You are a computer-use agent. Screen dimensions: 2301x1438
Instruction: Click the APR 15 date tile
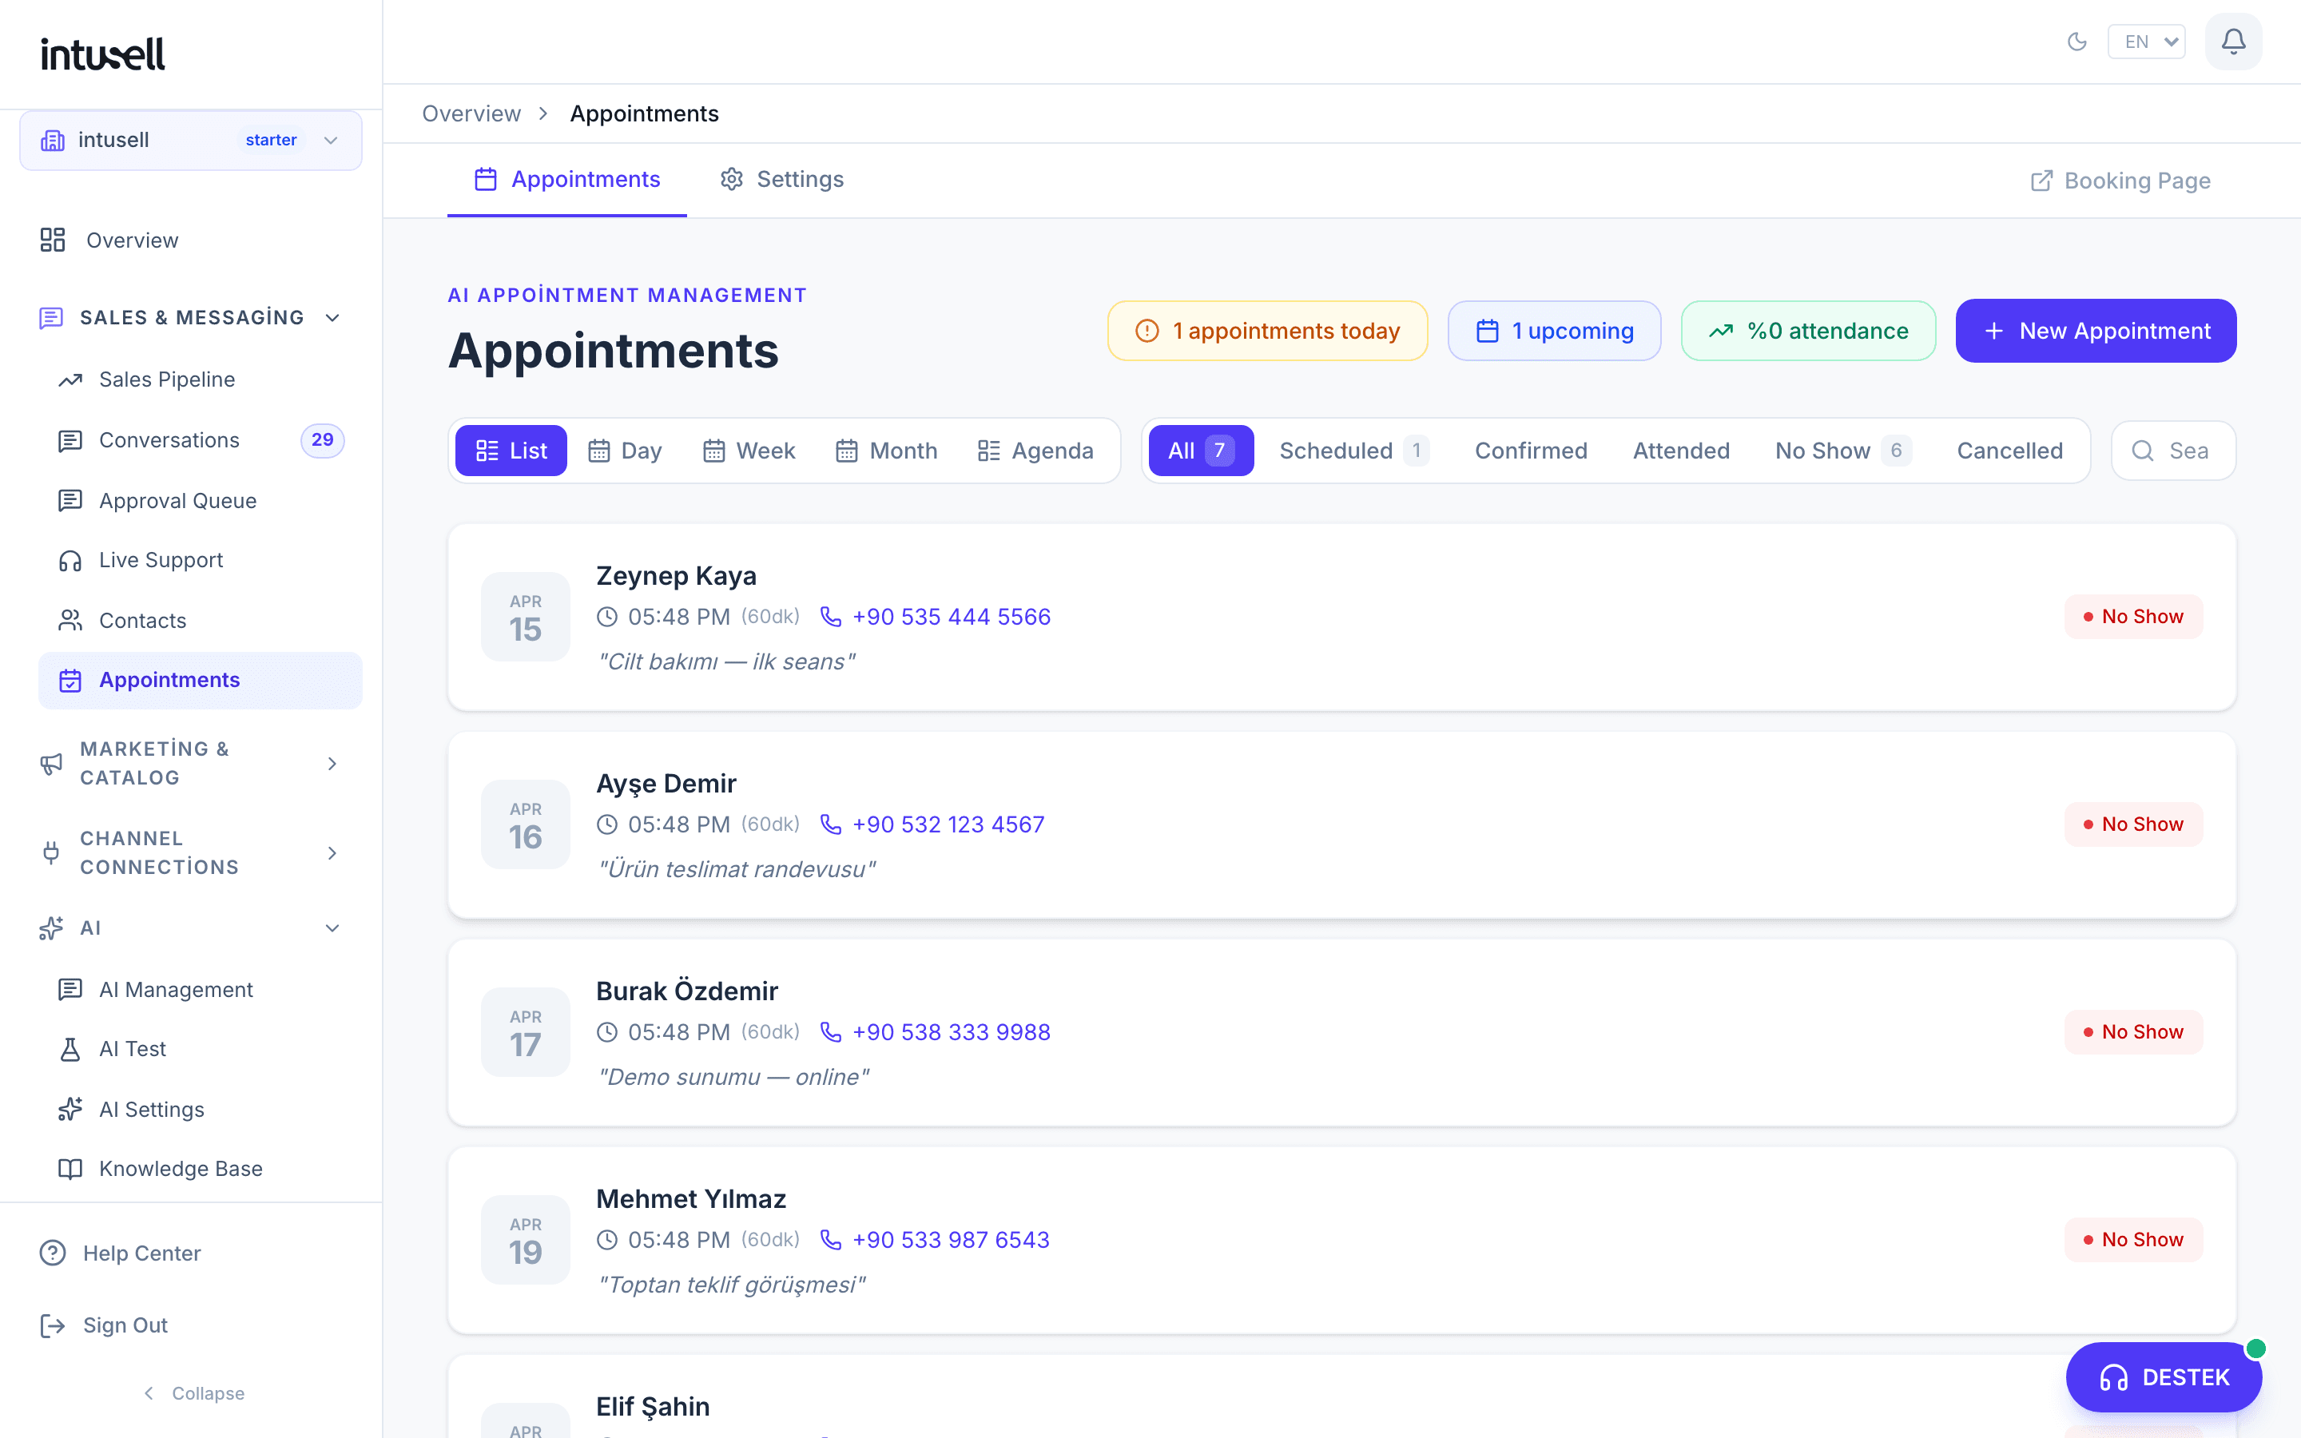(525, 618)
